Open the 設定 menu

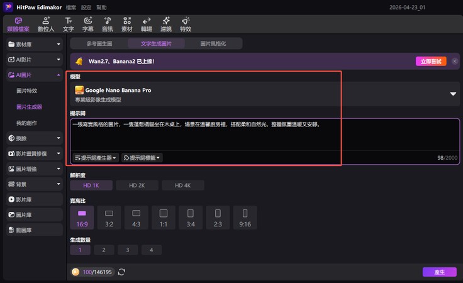86,8
